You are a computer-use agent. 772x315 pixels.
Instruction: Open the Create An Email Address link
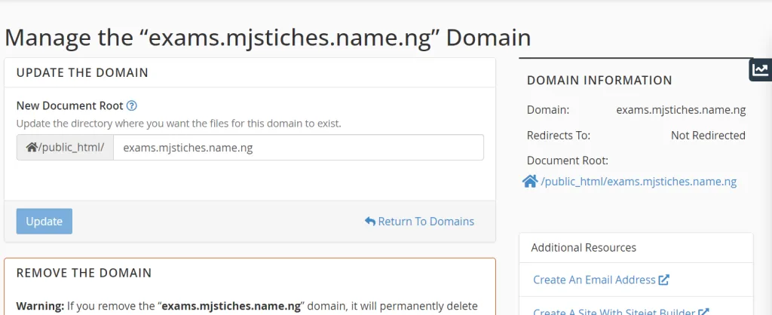[594, 280]
